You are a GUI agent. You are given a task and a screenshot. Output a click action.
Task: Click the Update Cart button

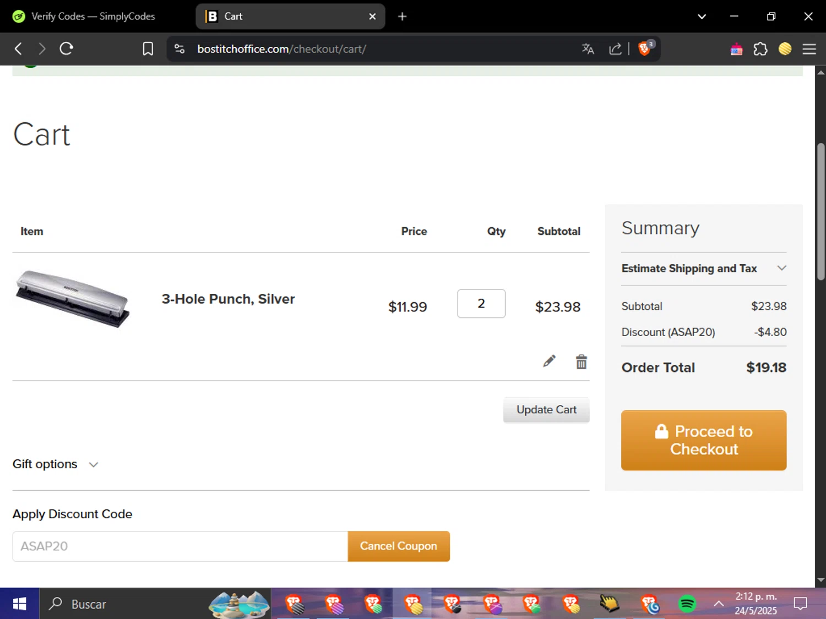point(546,410)
